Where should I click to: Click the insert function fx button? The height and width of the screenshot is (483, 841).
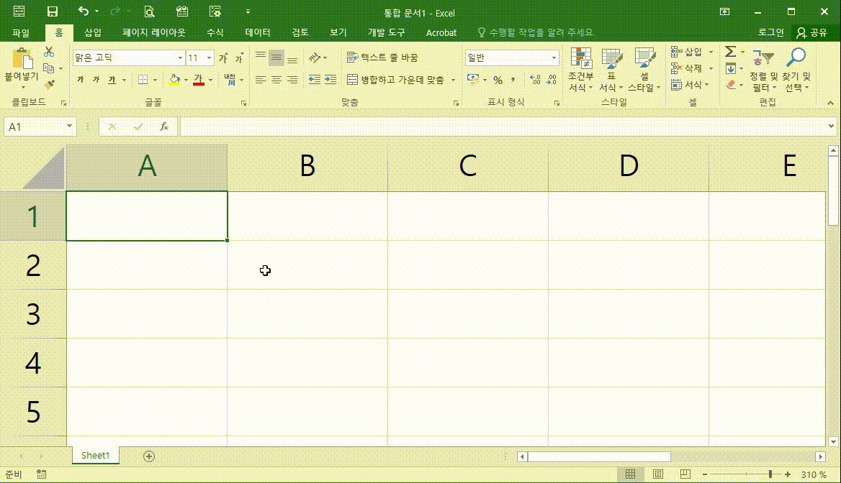click(164, 126)
